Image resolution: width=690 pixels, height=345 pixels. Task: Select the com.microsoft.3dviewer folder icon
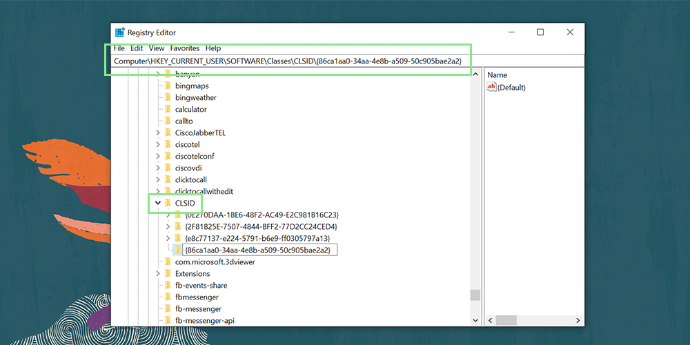[167, 262]
